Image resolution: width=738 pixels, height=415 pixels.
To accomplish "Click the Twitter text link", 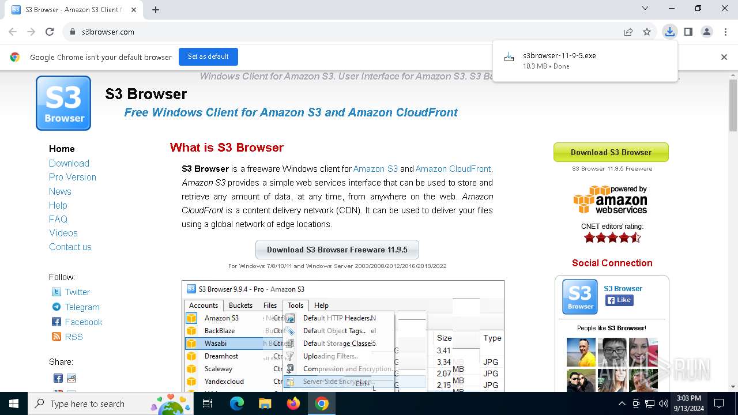I will pyautogui.click(x=77, y=292).
